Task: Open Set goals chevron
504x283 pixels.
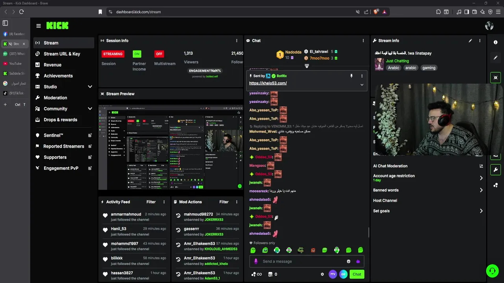Action: click(481, 211)
